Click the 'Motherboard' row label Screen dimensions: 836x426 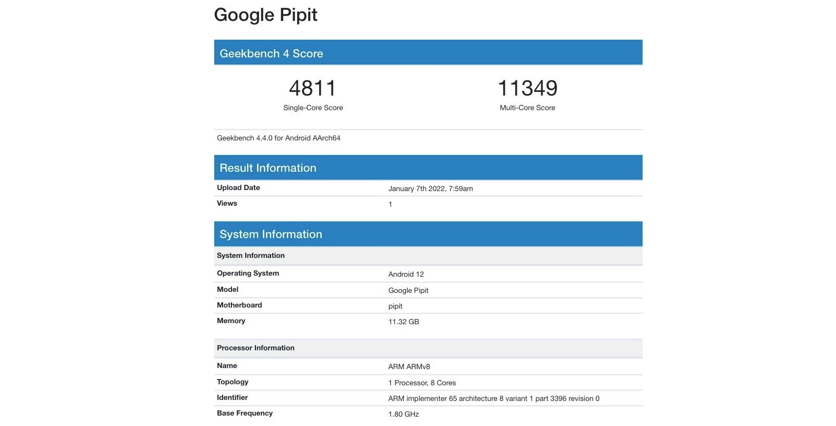(239, 305)
